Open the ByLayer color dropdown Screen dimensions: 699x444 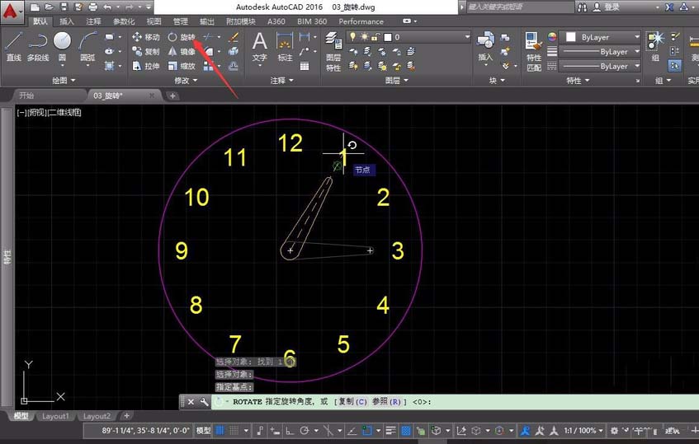pyautogui.click(x=636, y=37)
